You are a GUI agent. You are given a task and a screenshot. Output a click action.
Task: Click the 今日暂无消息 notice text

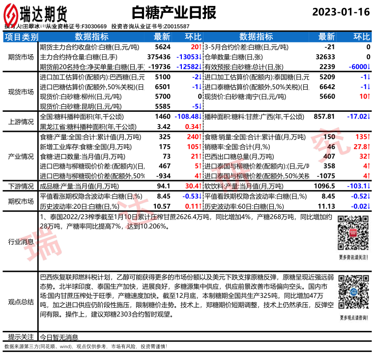pos(58,337)
